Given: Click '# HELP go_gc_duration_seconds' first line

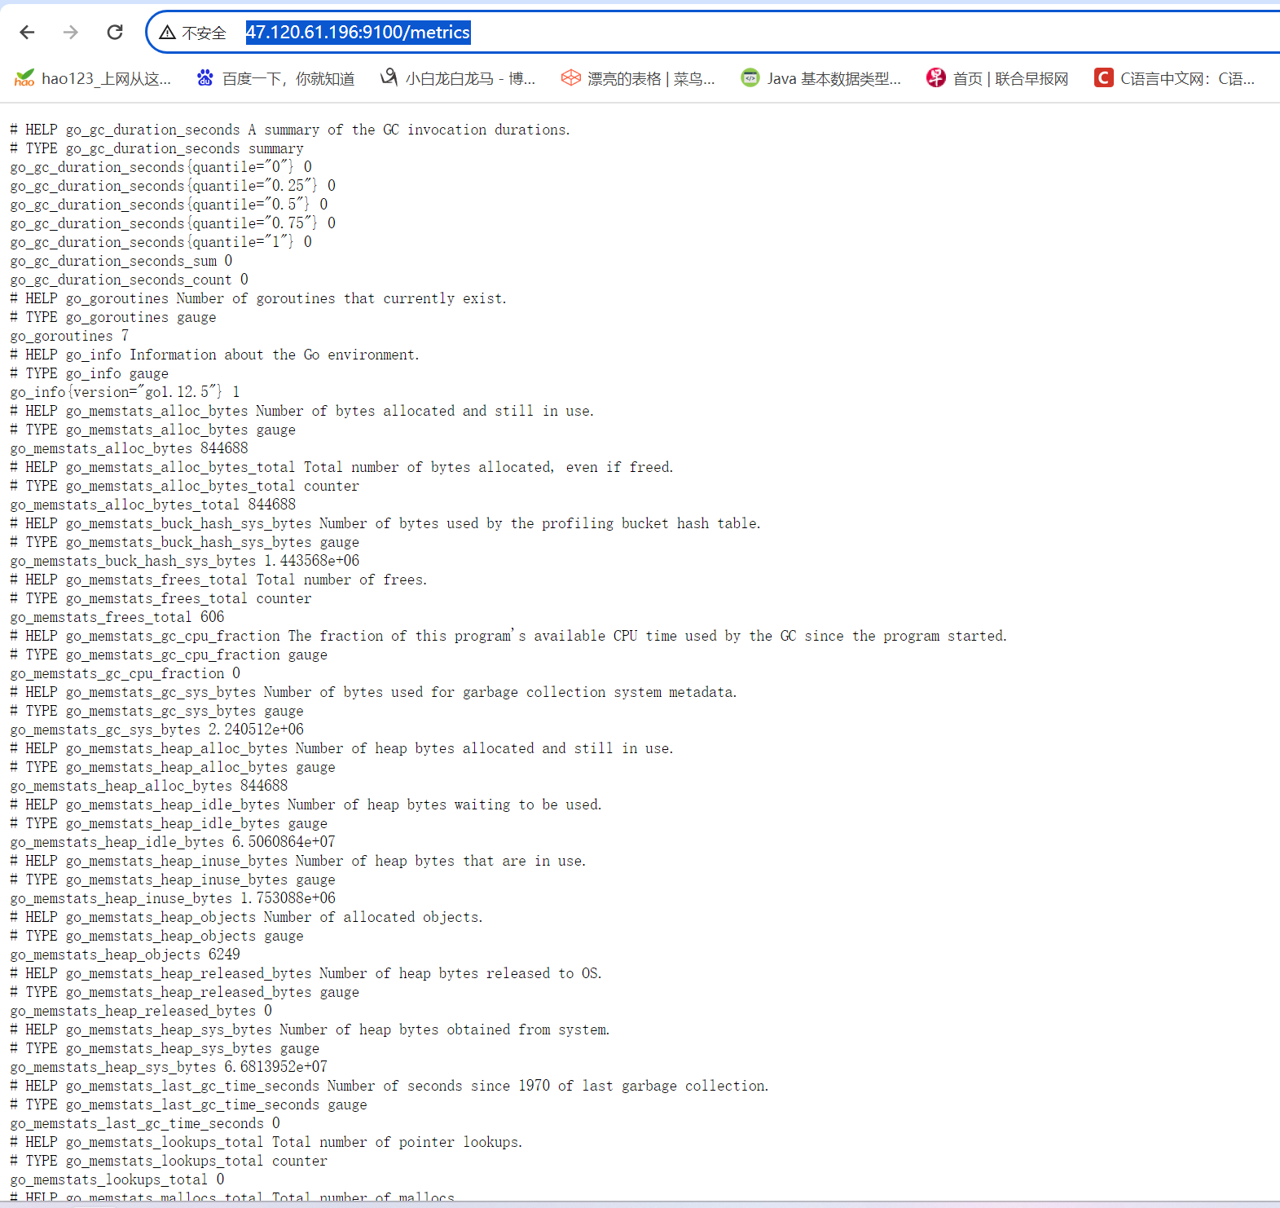Looking at the screenshot, I should pyautogui.click(x=290, y=130).
